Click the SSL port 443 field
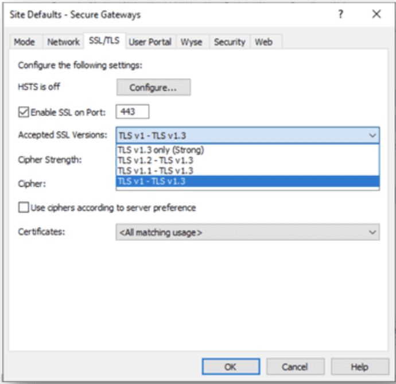This screenshot has height=384, width=396. [133, 112]
